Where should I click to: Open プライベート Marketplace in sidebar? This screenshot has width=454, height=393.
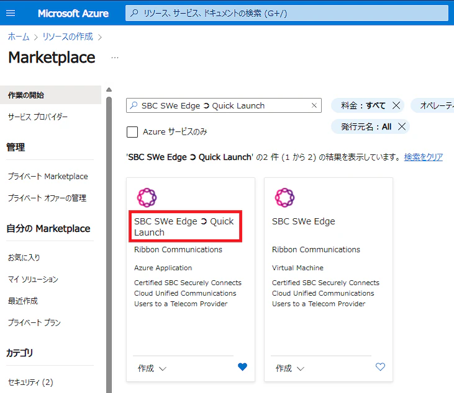pyautogui.click(x=48, y=176)
